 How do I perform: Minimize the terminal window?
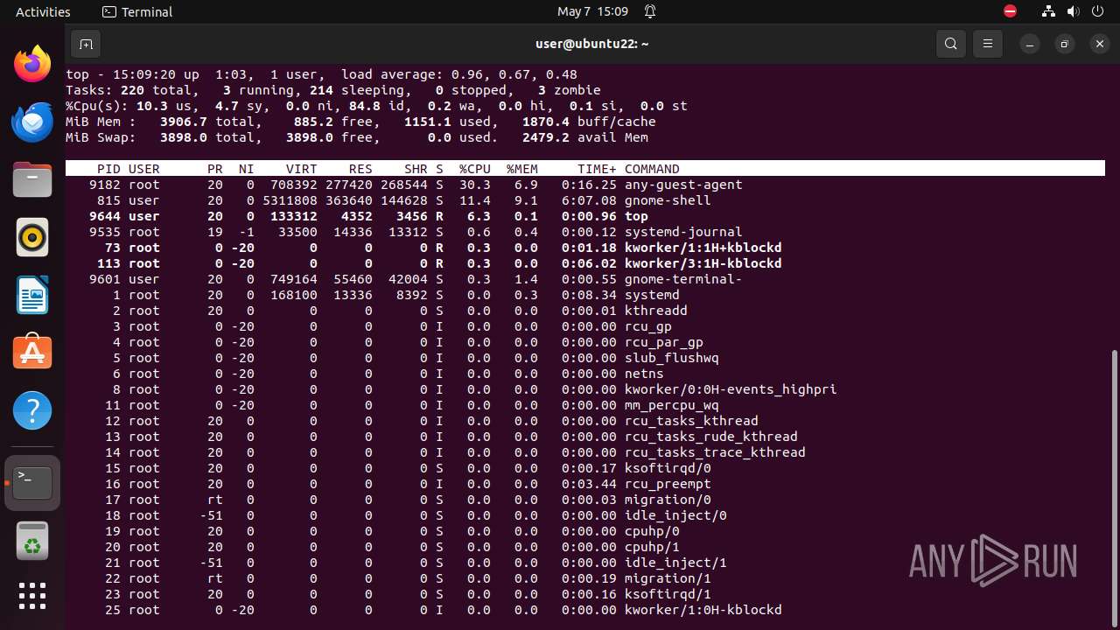[1031, 44]
